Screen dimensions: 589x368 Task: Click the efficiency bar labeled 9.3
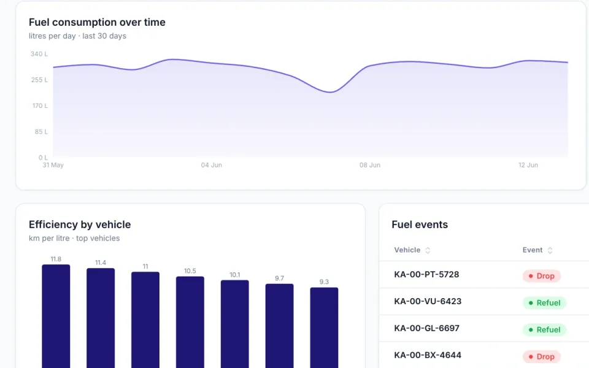[x=324, y=328]
